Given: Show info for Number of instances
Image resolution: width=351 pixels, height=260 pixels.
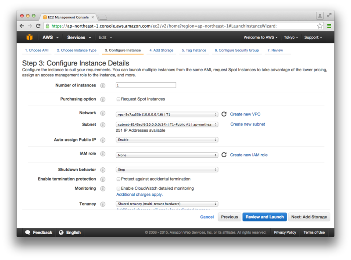Looking at the screenshot, I should pyautogui.click(x=103, y=86).
